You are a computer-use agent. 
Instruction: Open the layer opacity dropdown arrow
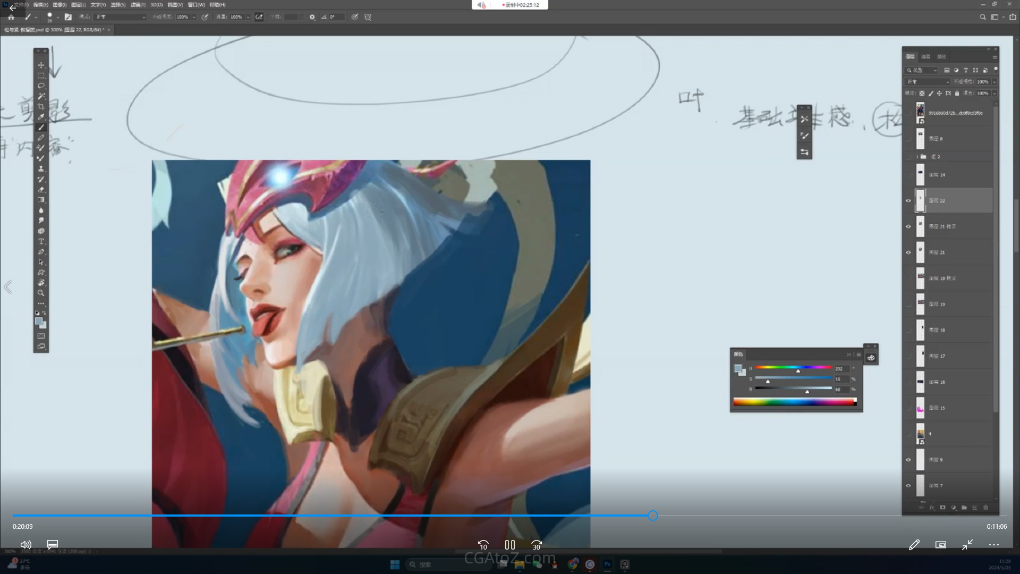point(994,82)
